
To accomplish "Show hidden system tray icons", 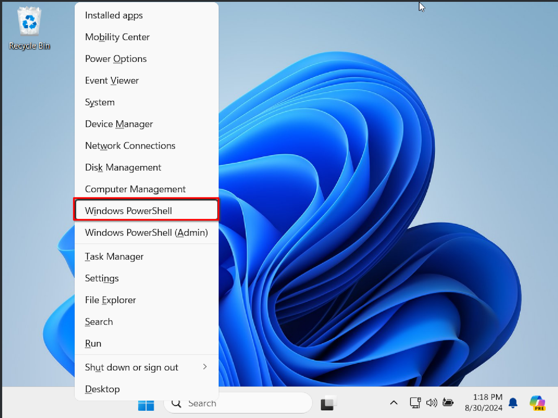I will 394,403.
